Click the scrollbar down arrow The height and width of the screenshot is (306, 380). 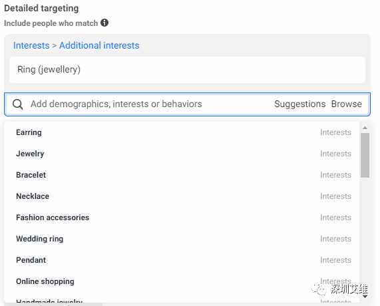[x=365, y=296]
